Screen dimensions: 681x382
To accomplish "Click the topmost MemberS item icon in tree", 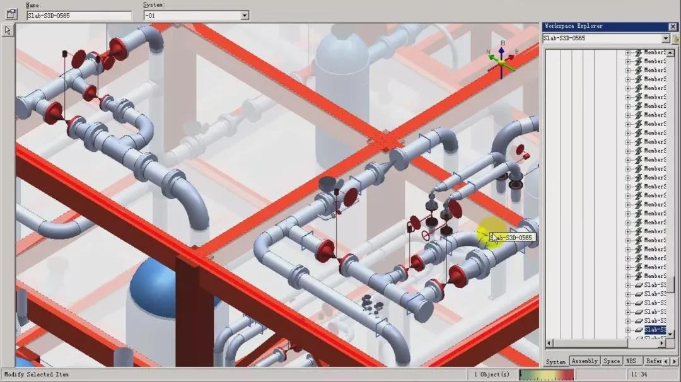I will (x=638, y=52).
